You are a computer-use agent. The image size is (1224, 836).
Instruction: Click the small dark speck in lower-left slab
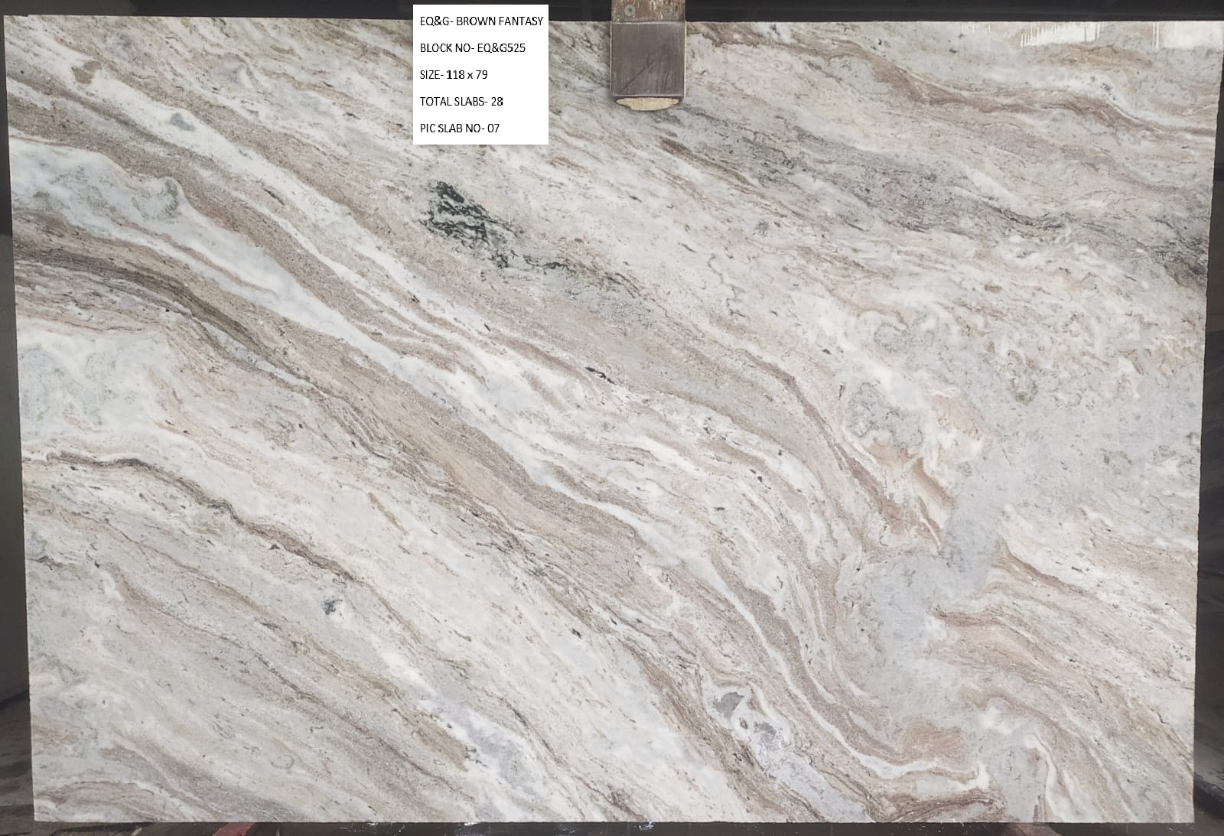(x=330, y=607)
